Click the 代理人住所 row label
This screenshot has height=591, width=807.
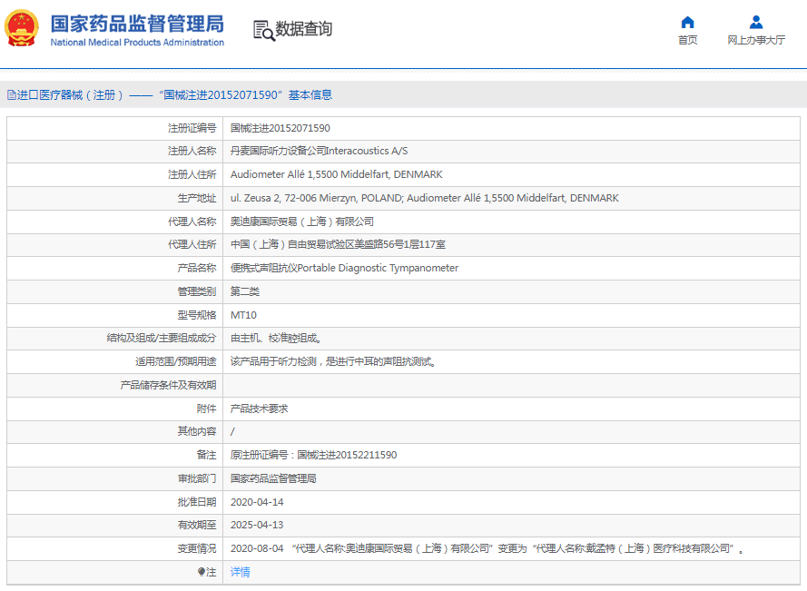[x=192, y=244]
